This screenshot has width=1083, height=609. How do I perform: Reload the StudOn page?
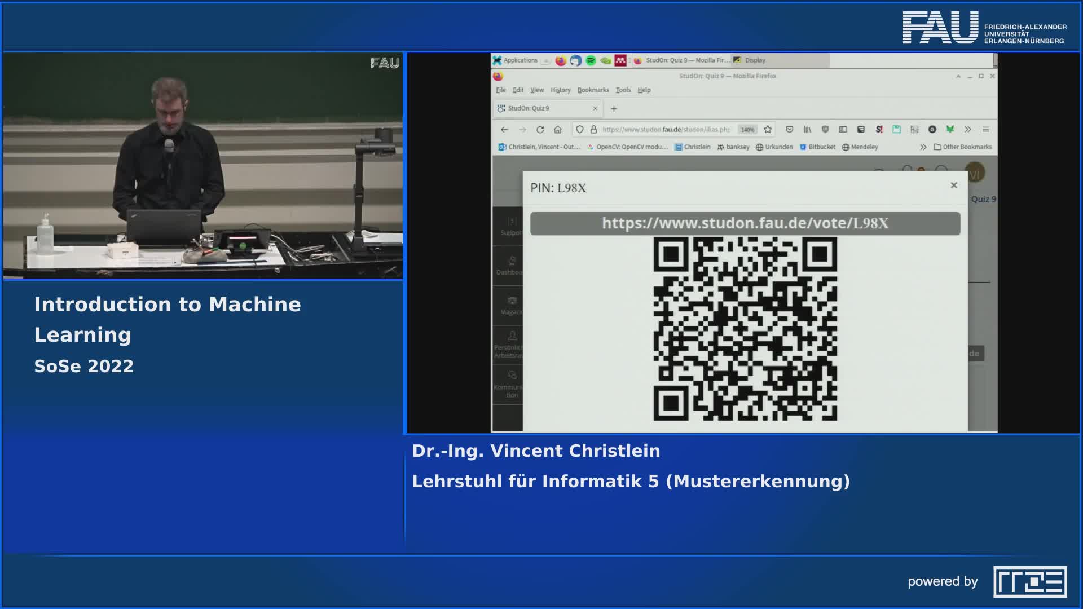[x=540, y=130]
